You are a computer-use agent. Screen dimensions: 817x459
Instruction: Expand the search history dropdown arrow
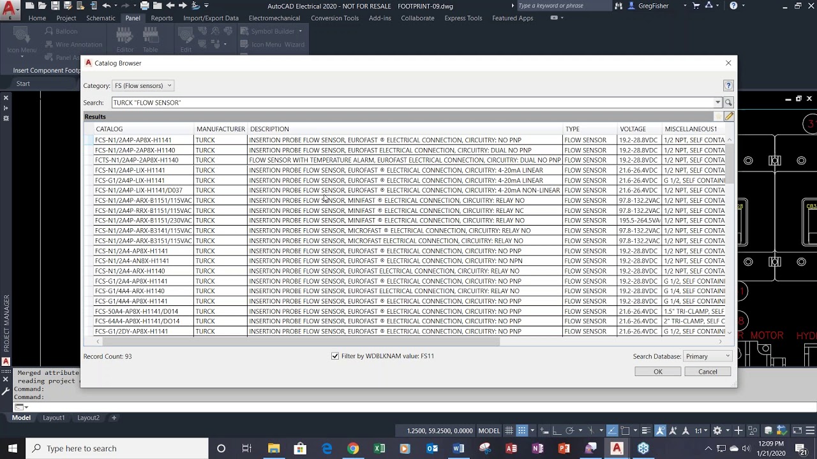click(717, 103)
